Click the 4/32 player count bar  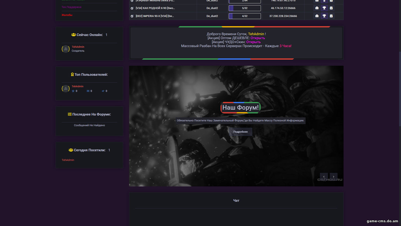(x=245, y=16)
